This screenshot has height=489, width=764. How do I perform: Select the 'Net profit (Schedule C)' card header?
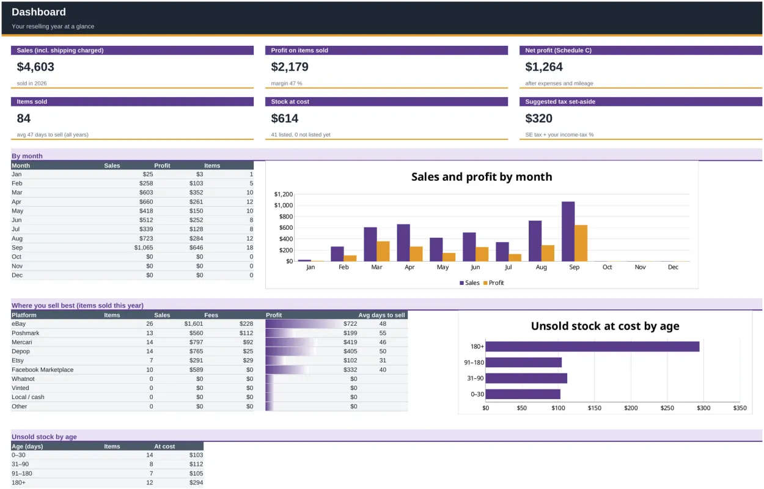[641, 50]
